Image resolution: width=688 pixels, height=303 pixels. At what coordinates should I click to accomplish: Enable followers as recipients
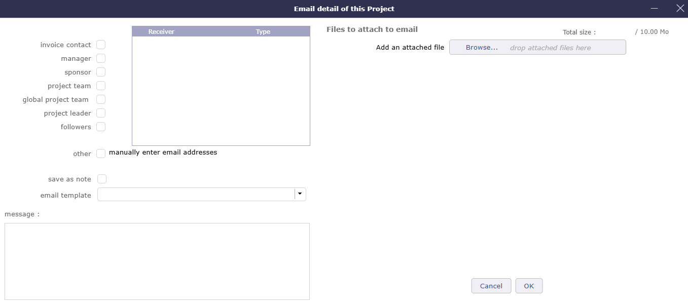(x=101, y=127)
